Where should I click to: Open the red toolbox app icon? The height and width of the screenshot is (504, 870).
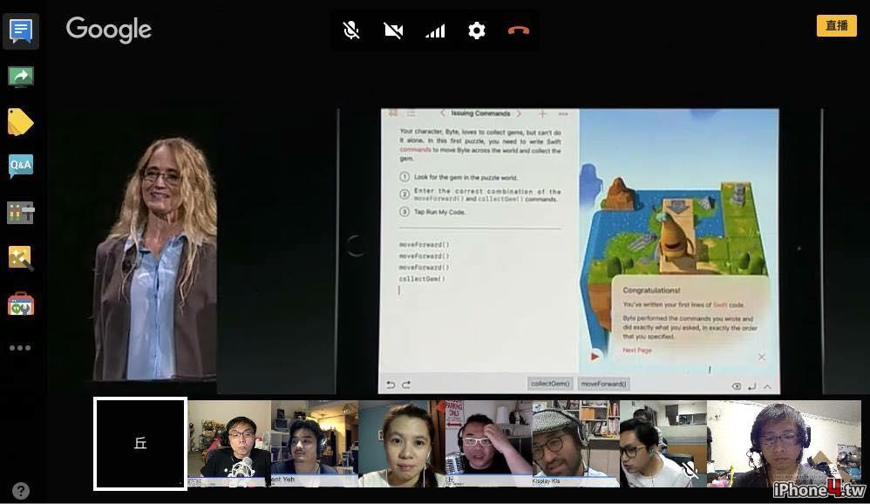pos(21,303)
